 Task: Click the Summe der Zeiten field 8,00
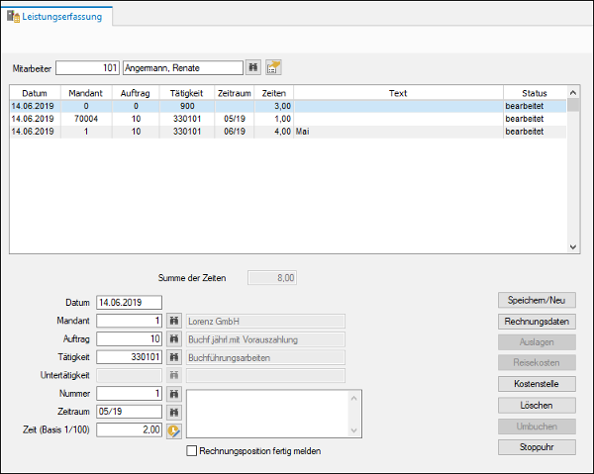point(272,278)
